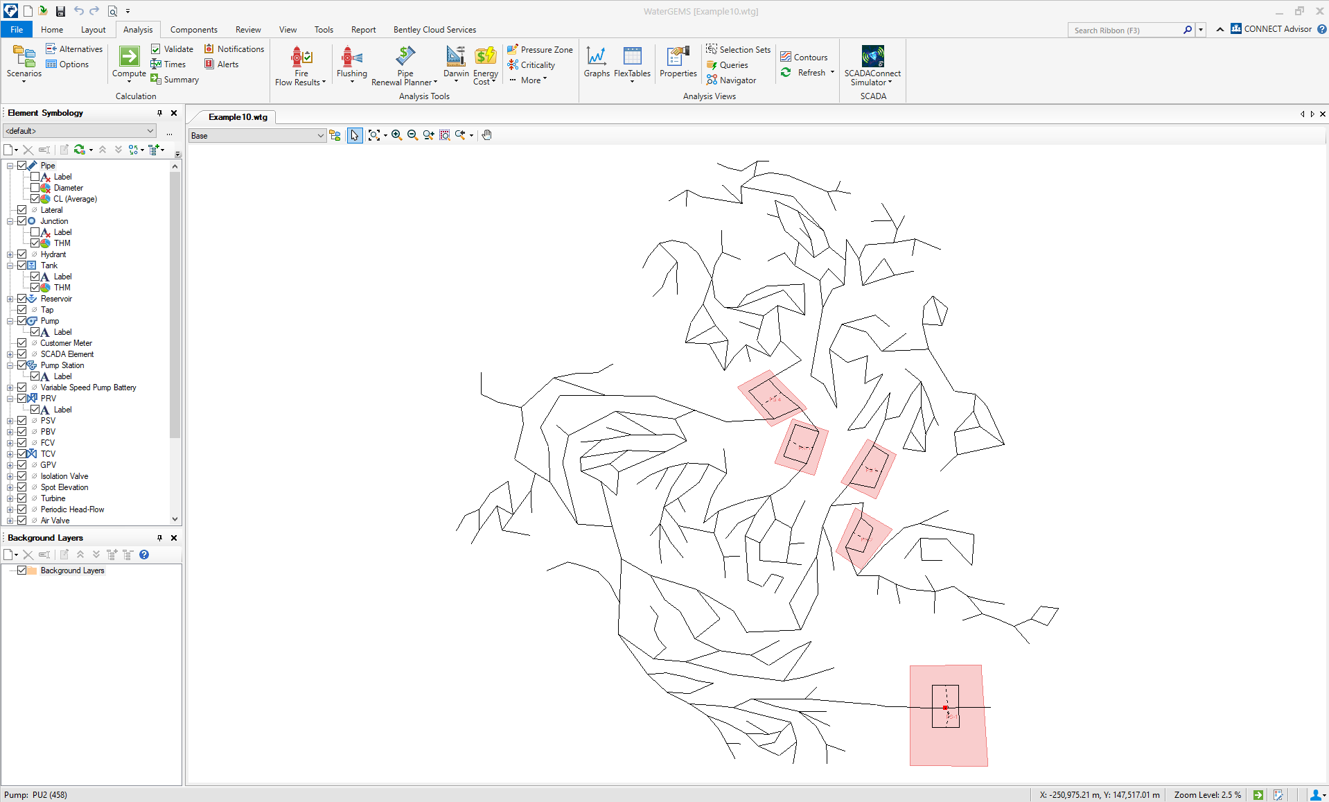Screen dimensions: 1329x802
Task: Open the Graphs view
Action: pyautogui.click(x=597, y=62)
